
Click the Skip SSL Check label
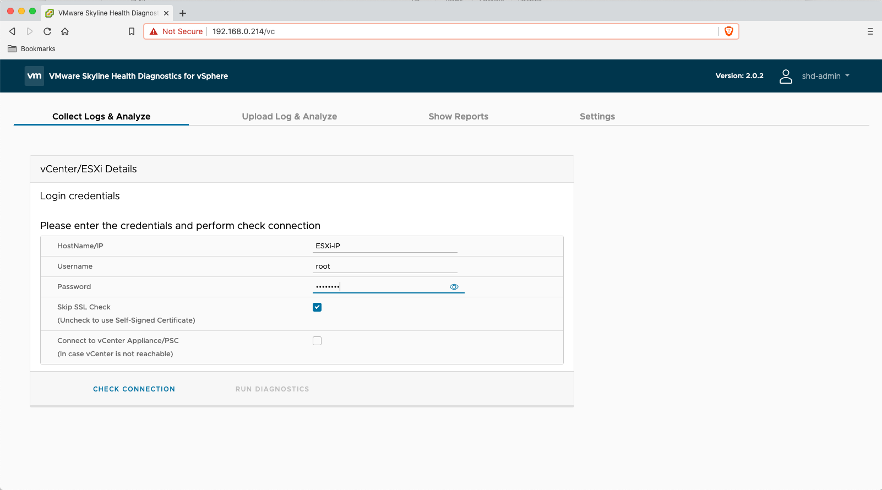84,307
